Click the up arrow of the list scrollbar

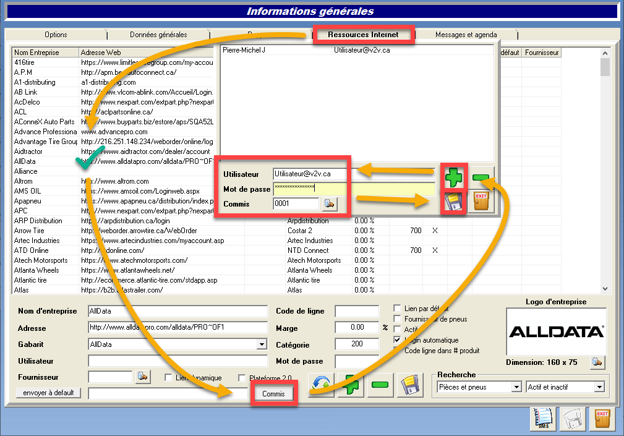point(605,53)
